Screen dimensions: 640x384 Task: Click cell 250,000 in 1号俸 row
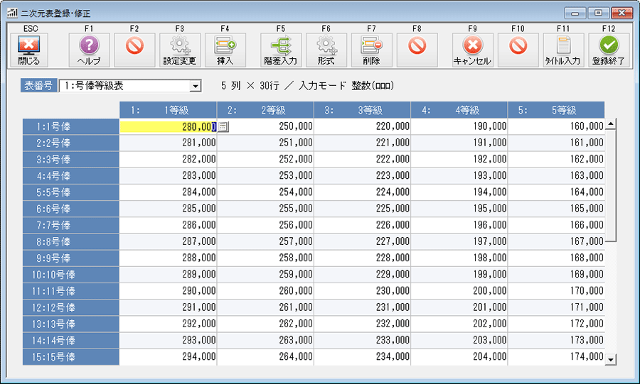(265, 126)
